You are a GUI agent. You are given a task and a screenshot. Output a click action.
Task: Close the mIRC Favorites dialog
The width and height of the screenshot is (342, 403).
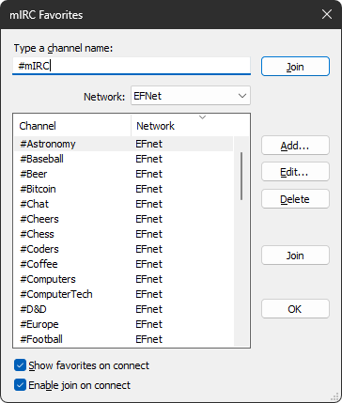(327, 14)
